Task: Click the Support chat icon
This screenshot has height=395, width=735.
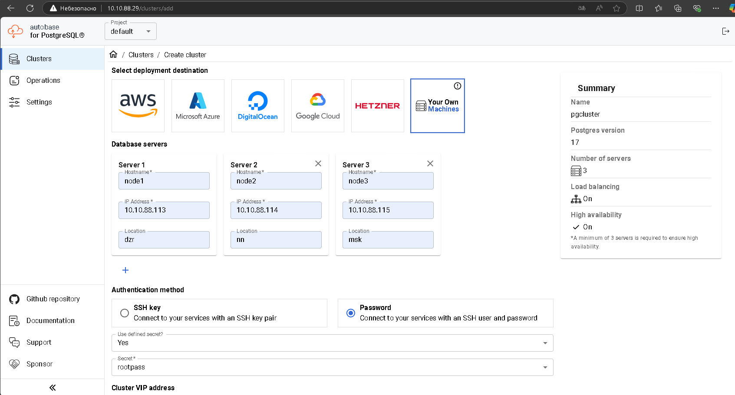Action: click(x=14, y=343)
